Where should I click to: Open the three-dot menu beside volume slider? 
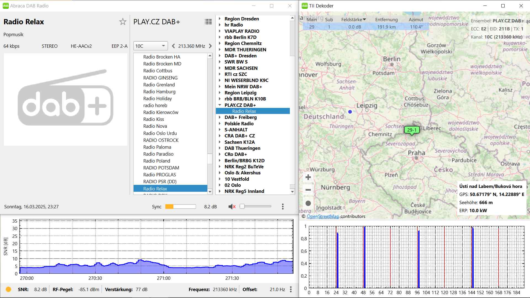[283, 206]
